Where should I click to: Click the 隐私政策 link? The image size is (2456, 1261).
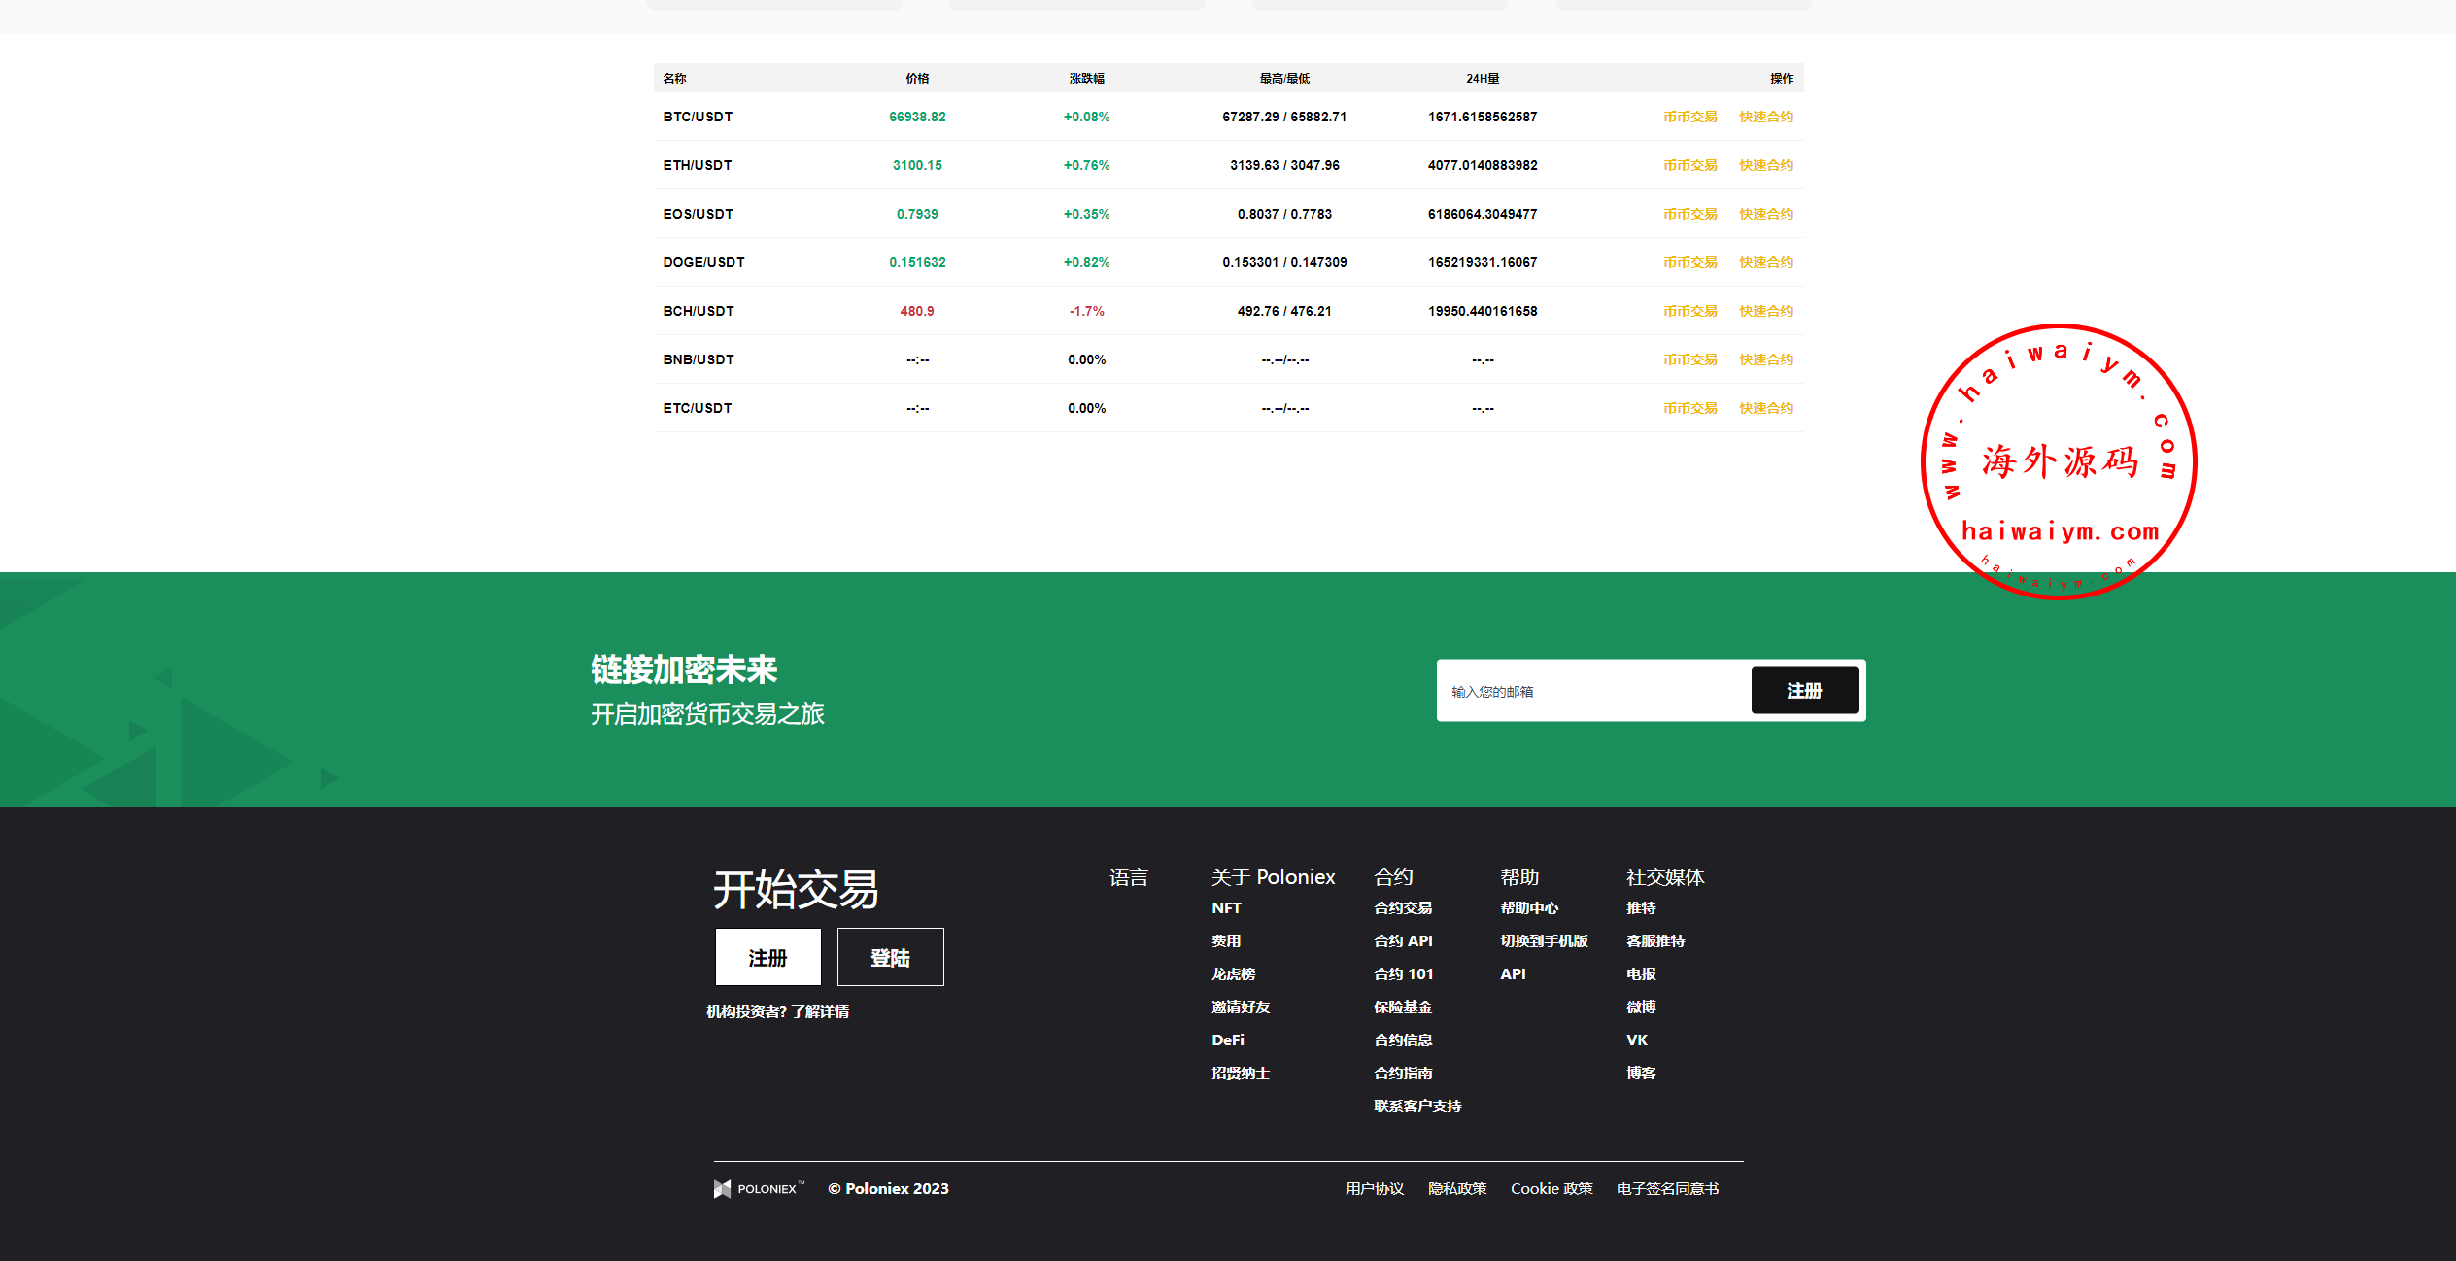click(x=1456, y=1188)
